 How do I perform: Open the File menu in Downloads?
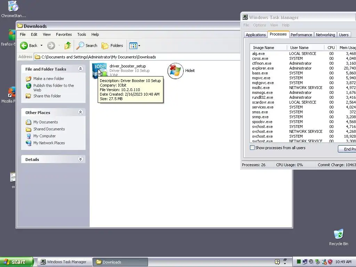click(x=23, y=34)
